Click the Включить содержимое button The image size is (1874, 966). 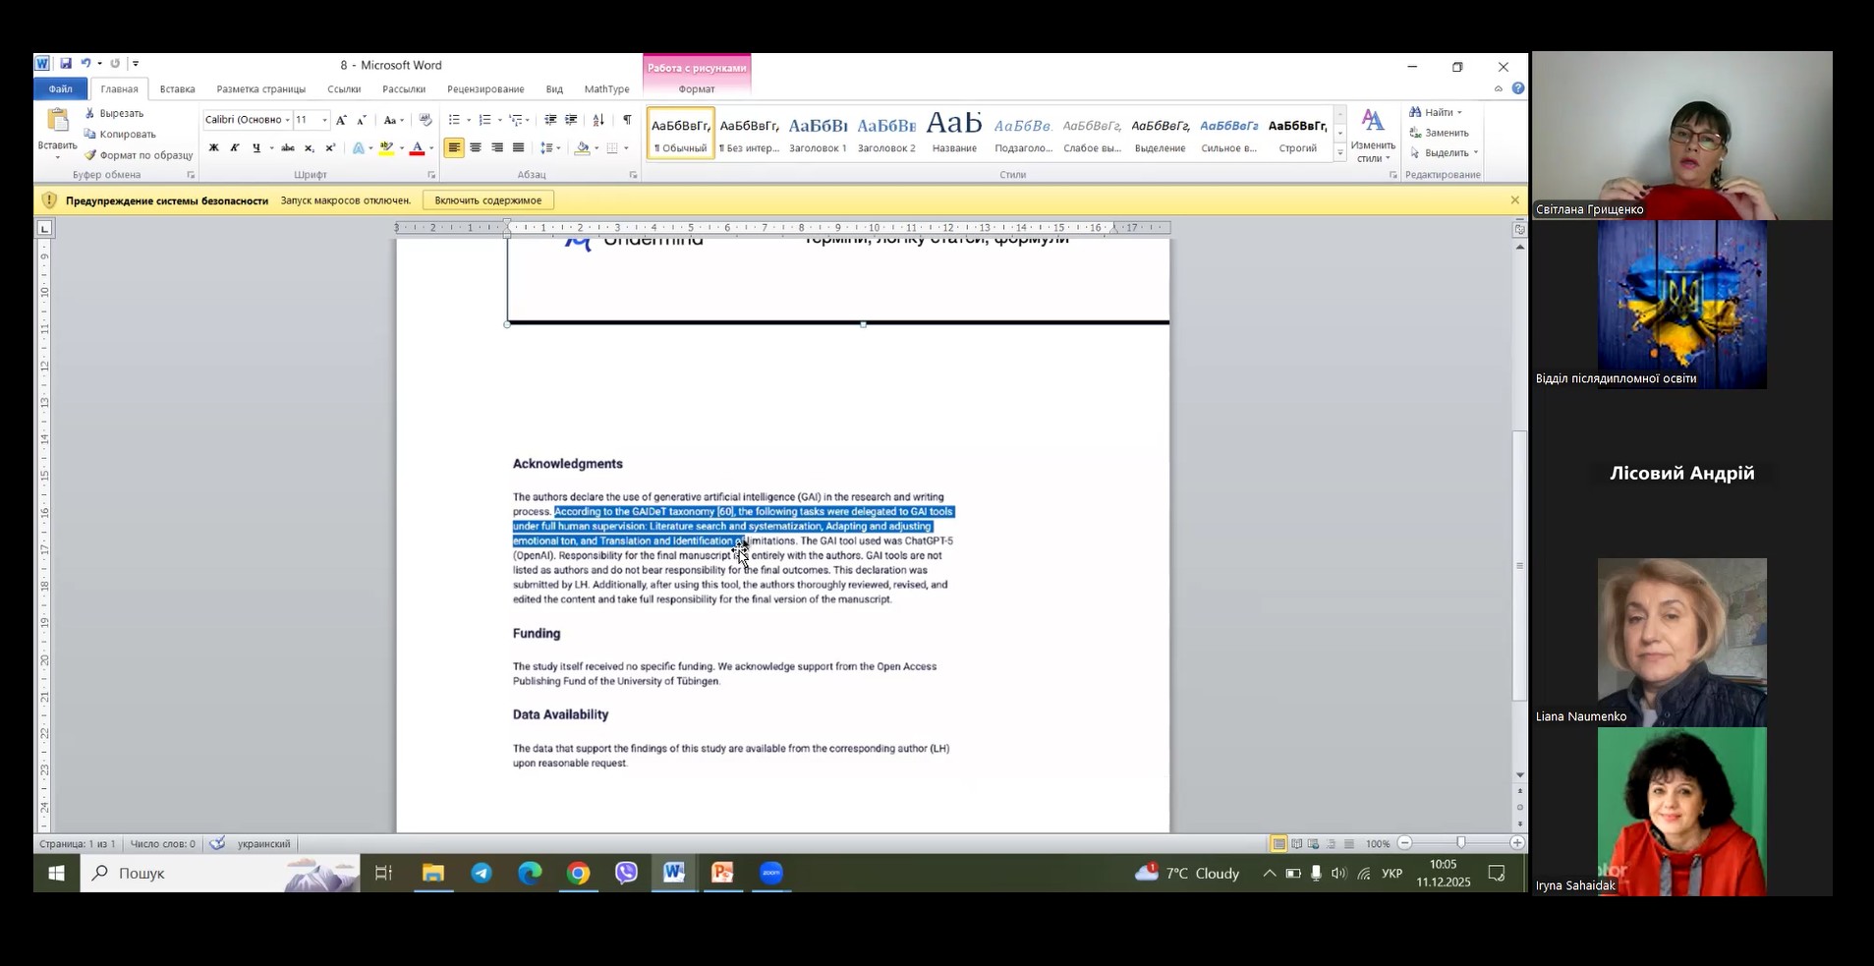(x=488, y=200)
